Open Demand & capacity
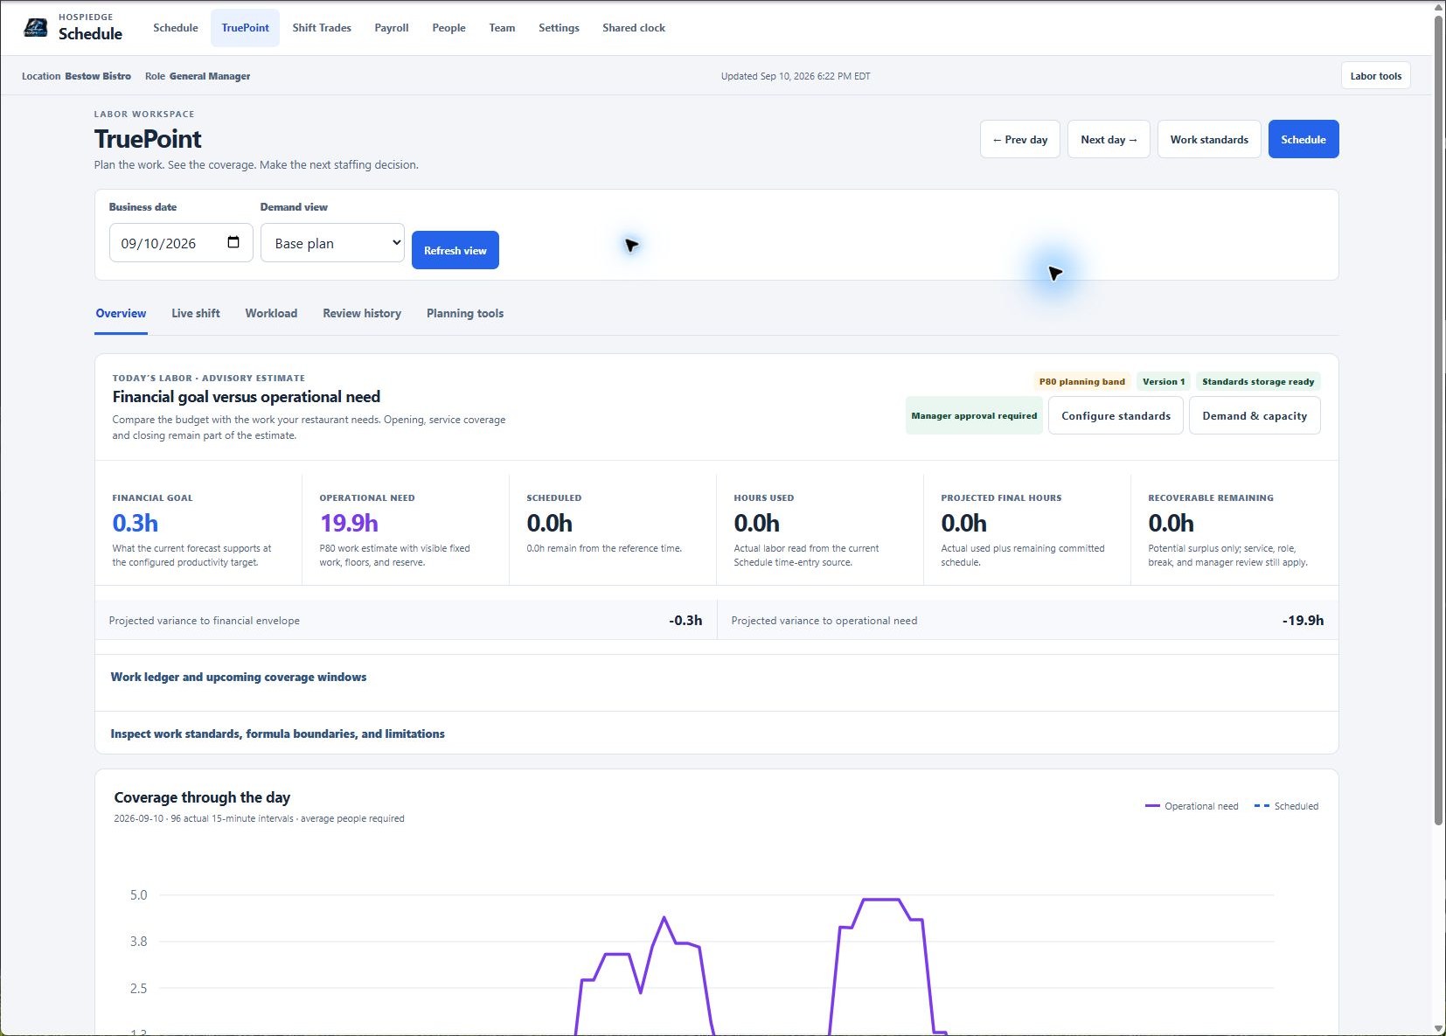This screenshot has height=1036, width=1446. 1255,416
